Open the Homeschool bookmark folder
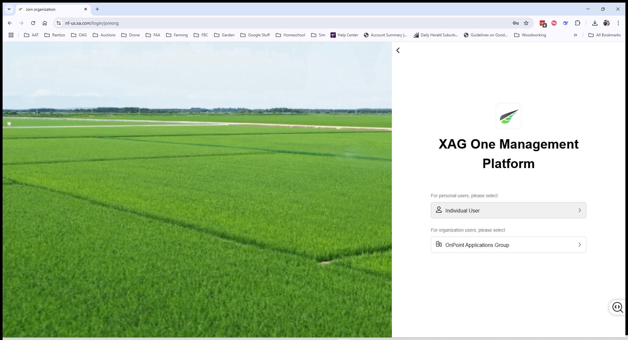Image resolution: width=628 pixels, height=340 pixels. (290, 35)
